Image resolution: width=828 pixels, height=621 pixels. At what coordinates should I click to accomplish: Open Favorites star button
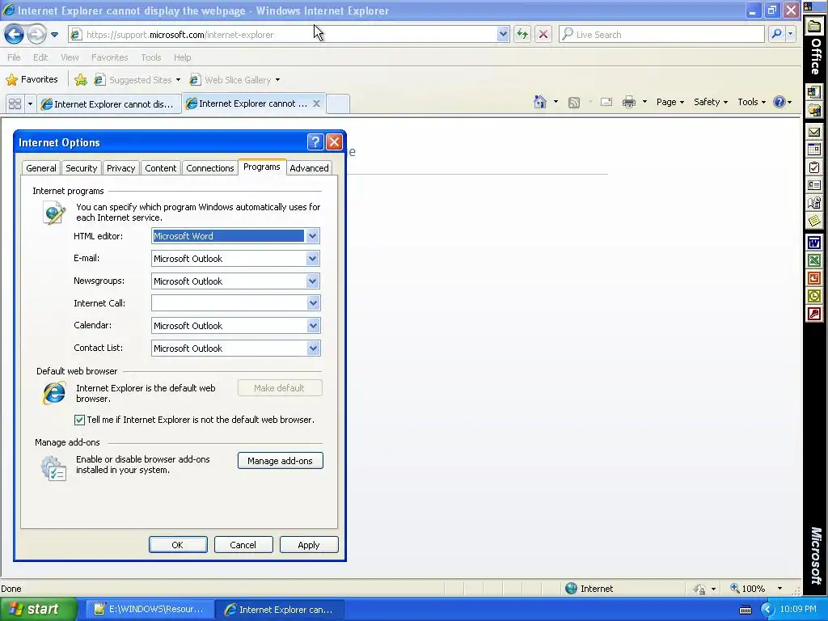pyautogui.click(x=32, y=80)
